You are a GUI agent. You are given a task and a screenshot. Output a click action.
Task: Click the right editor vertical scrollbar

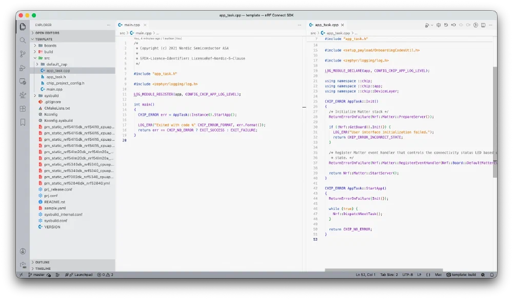495,123
